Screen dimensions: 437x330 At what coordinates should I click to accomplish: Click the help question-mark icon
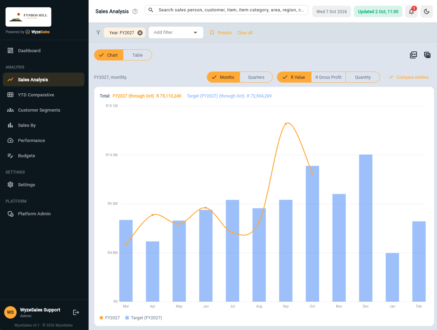tap(135, 11)
